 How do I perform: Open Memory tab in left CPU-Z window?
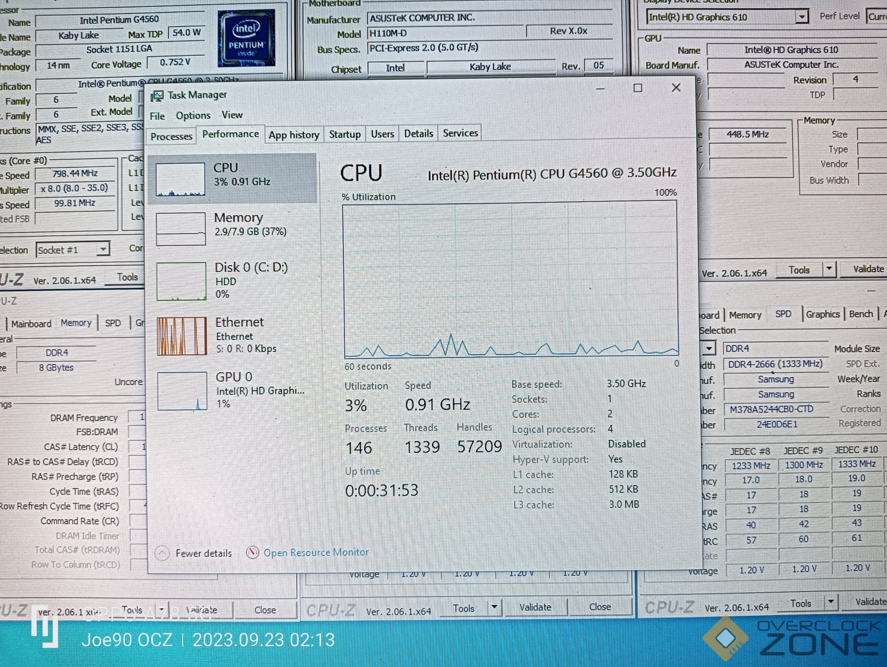(76, 323)
